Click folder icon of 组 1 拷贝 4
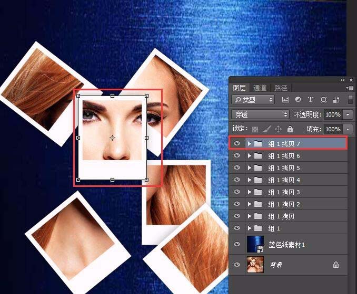Image resolution: width=357 pixels, height=294 pixels. click(258, 180)
